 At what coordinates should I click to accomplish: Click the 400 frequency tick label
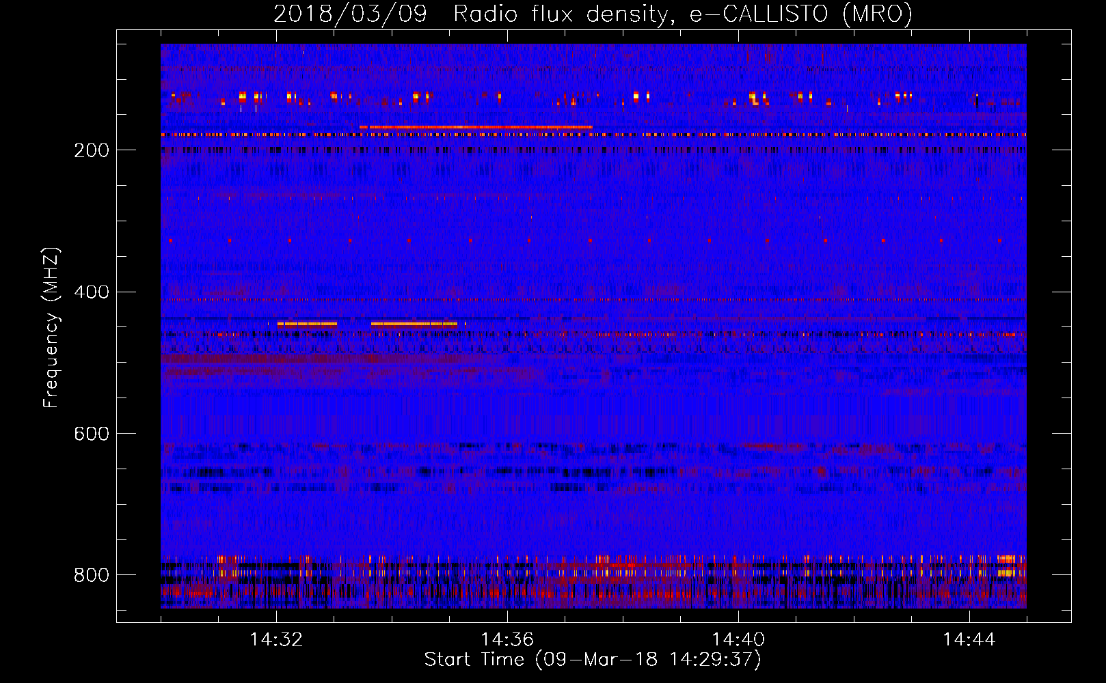(x=92, y=292)
